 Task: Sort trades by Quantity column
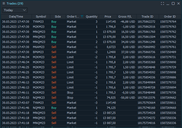92,17
